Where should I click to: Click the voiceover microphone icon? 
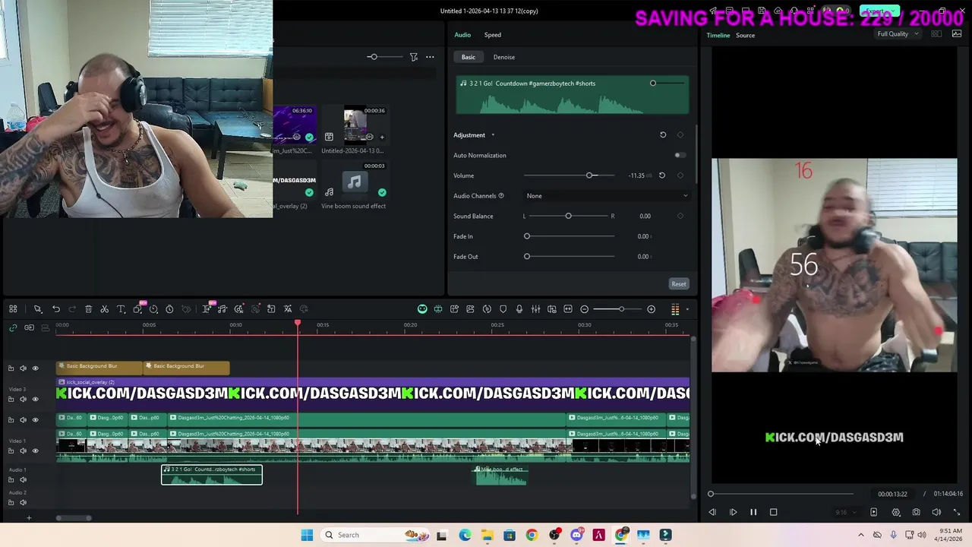(519, 309)
